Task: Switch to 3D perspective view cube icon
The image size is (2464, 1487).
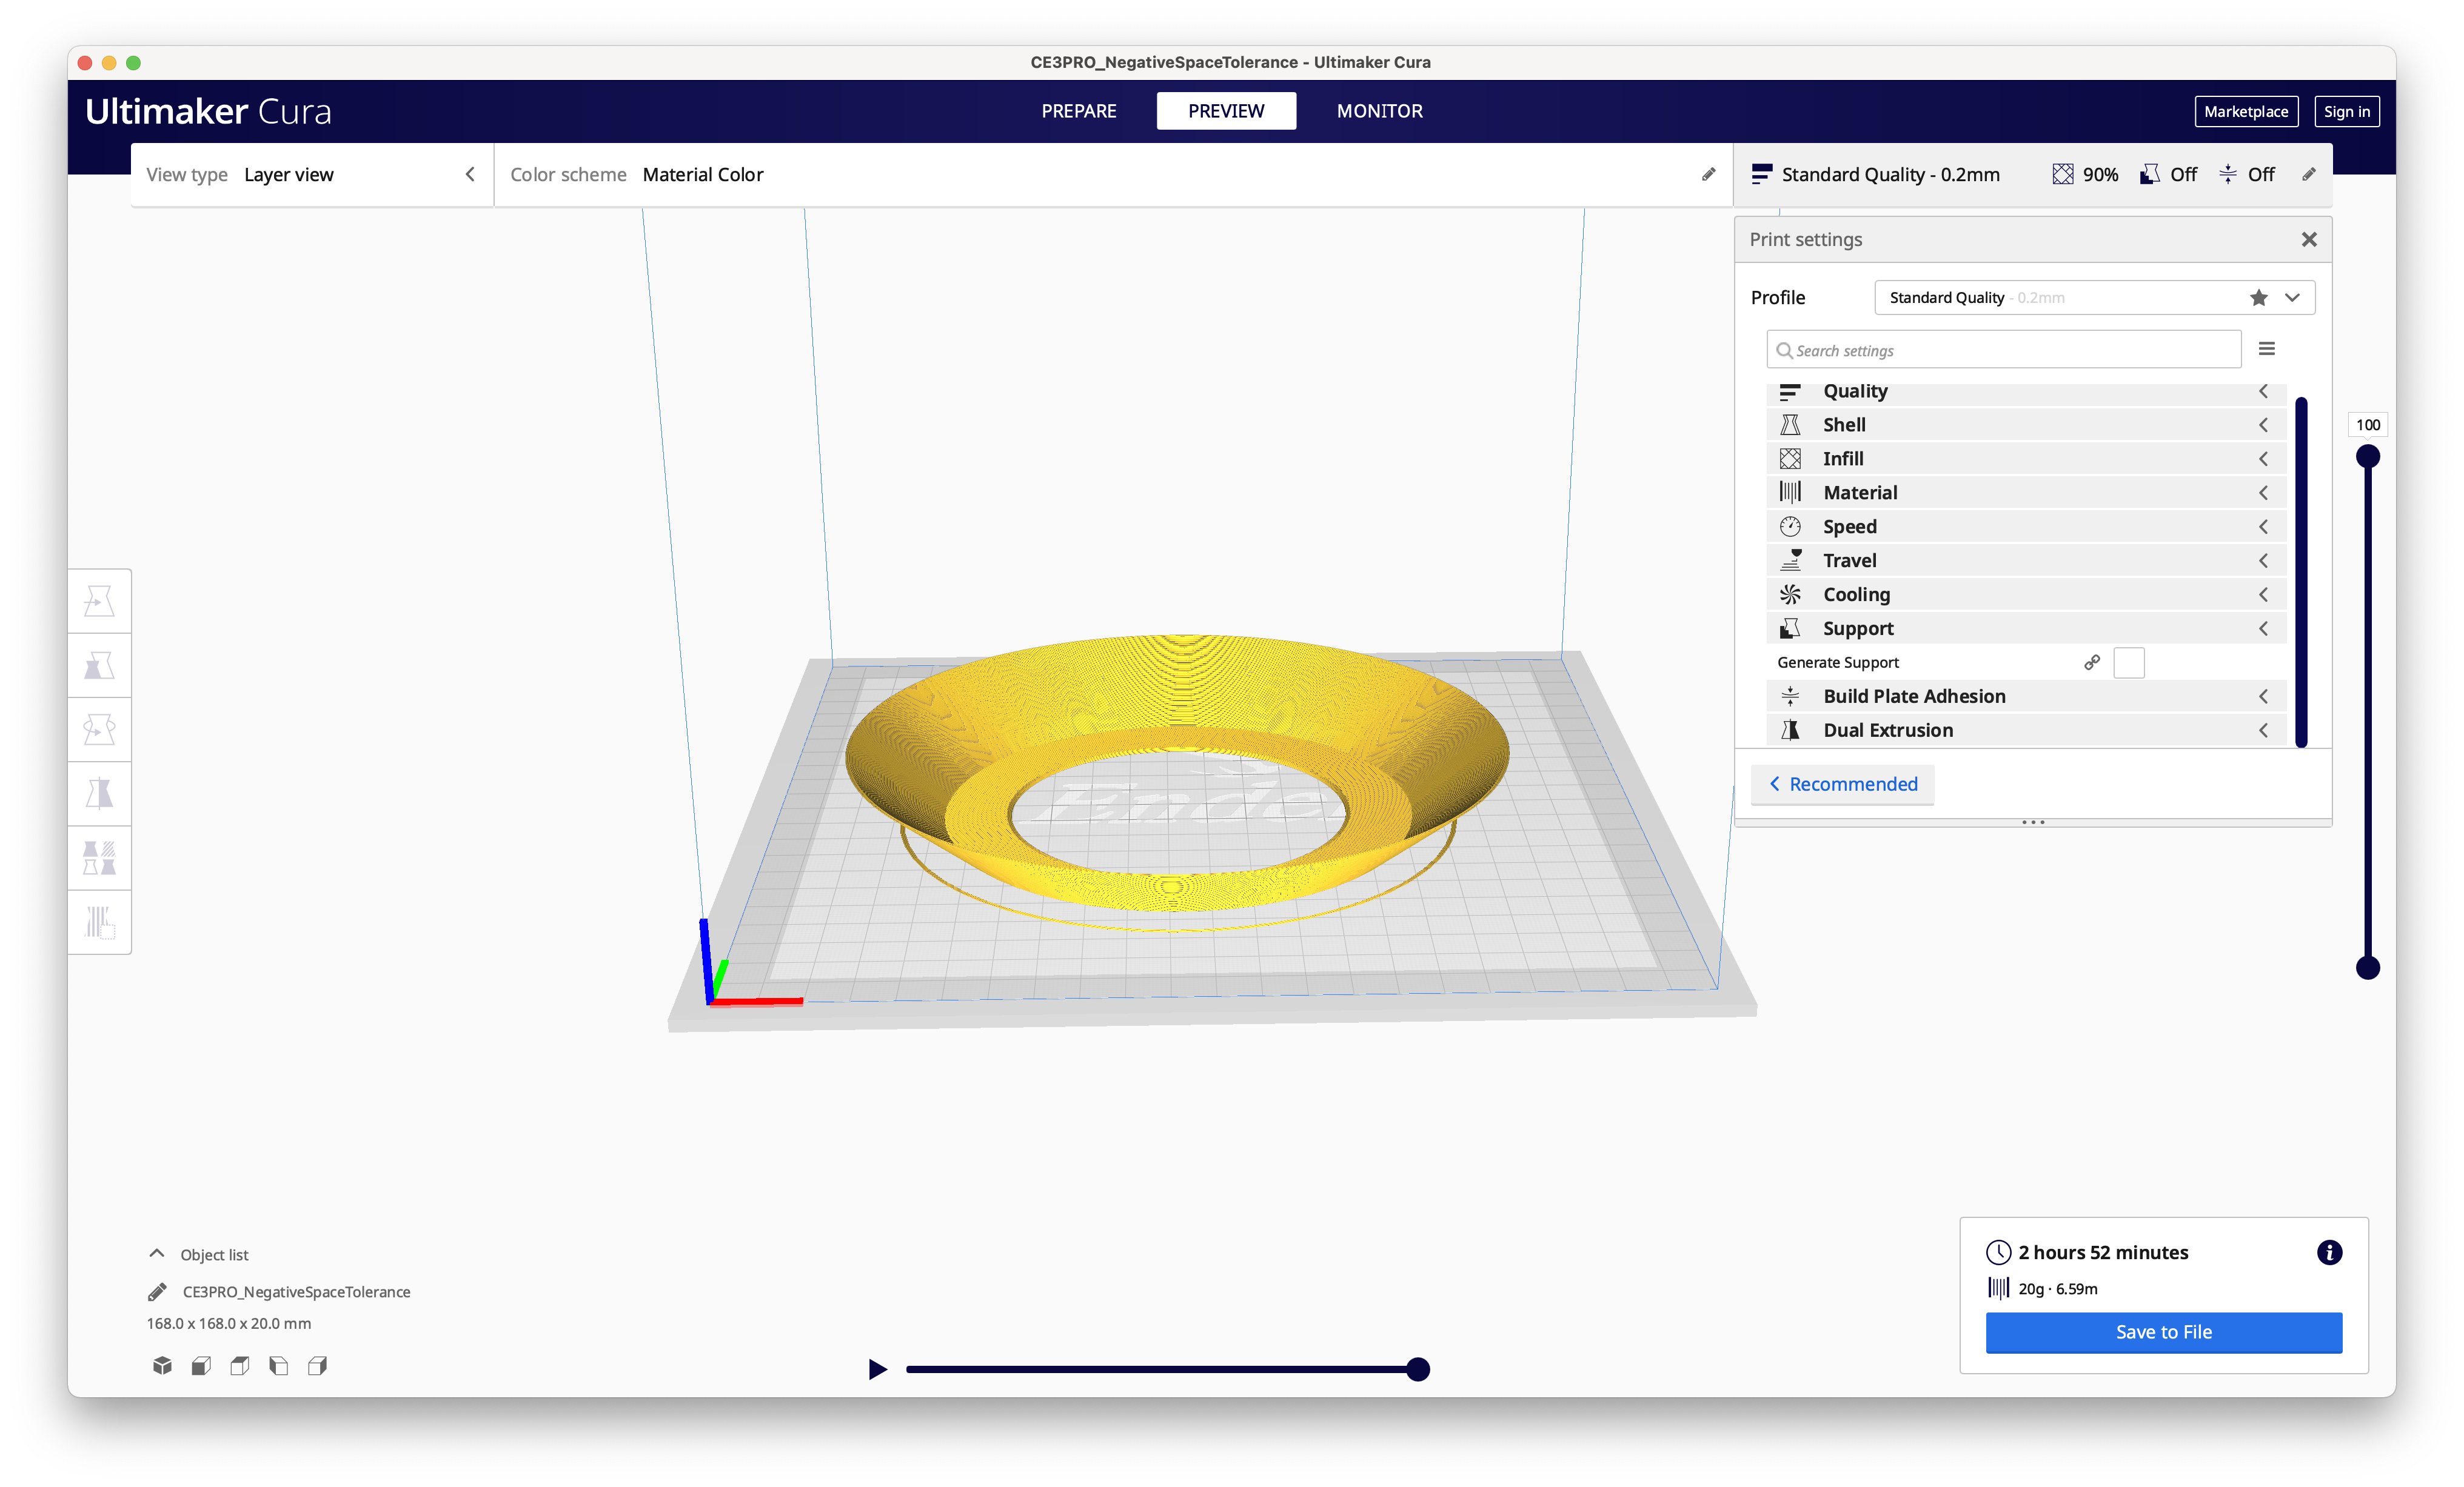Action: (162, 1365)
